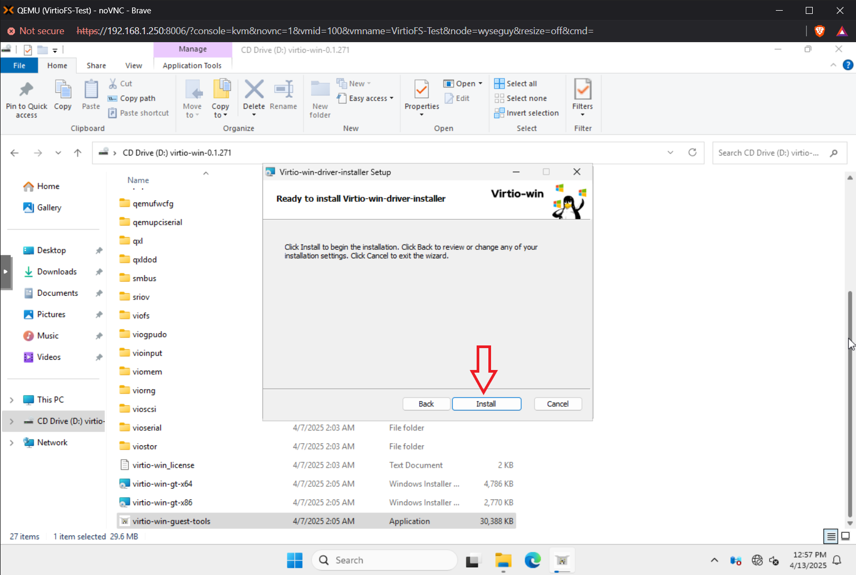
Task: Click Invert selection in the ribbon
Action: (526, 113)
